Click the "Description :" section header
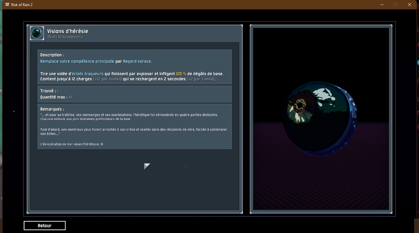The height and width of the screenshot is (233, 419). point(52,55)
